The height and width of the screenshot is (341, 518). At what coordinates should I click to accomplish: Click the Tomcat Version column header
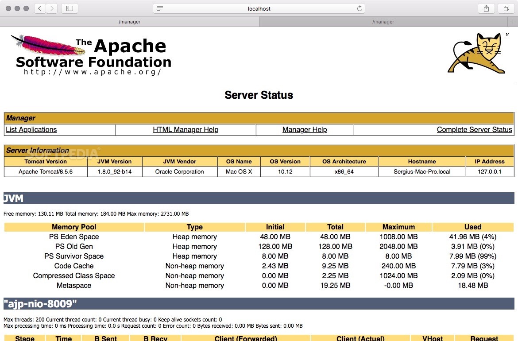(46, 162)
